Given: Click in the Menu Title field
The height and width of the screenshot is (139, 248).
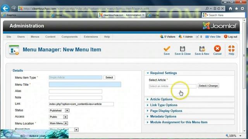Looking at the screenshot, I should (x=85, y=85).
